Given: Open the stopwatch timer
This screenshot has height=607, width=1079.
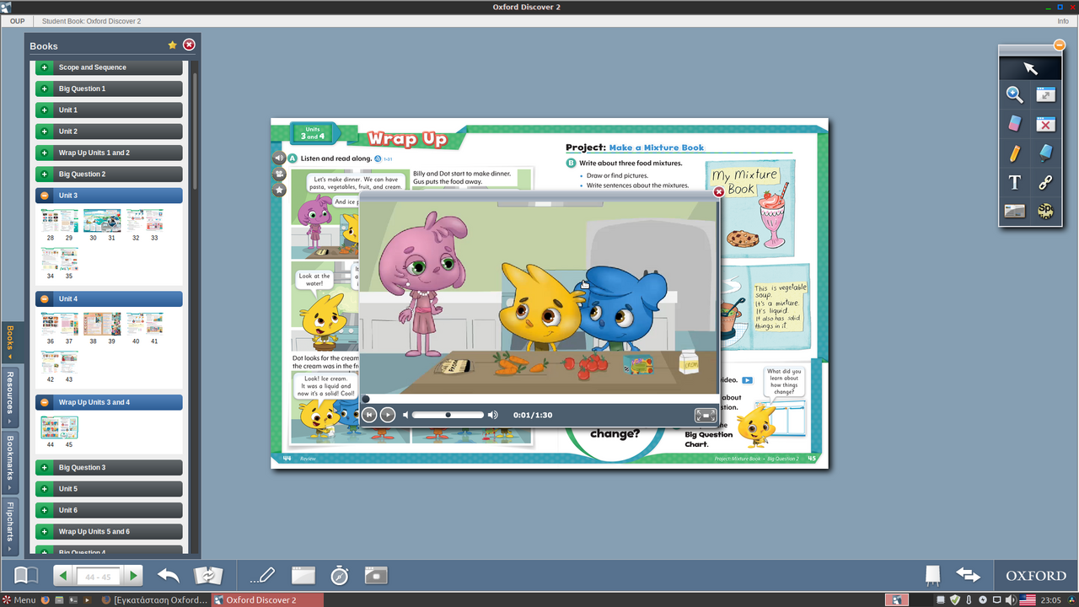Looking at the screenshot, I should pos(340,575).
